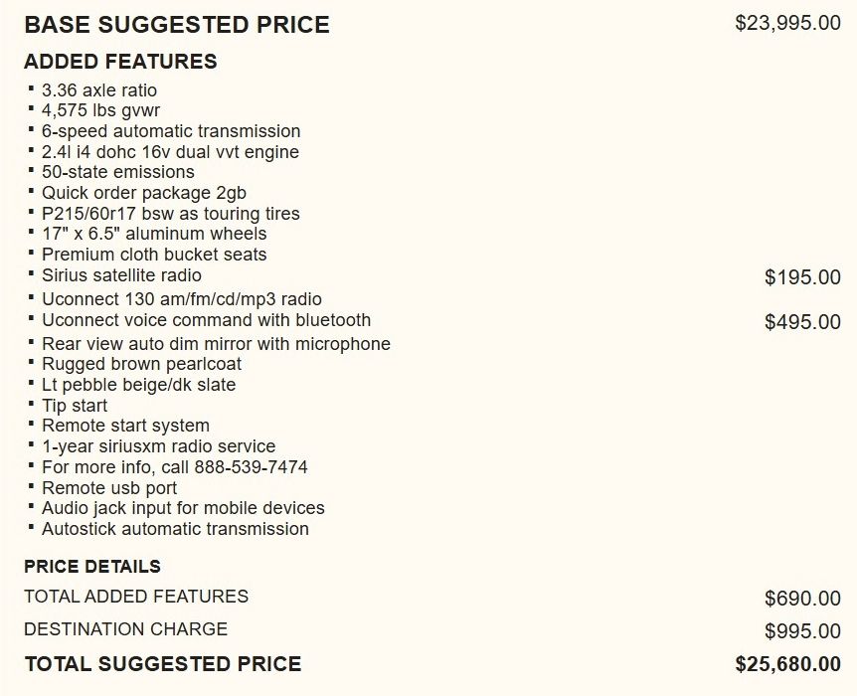
Task: Click the Added Features heading
Action: (x=120, y=62)
